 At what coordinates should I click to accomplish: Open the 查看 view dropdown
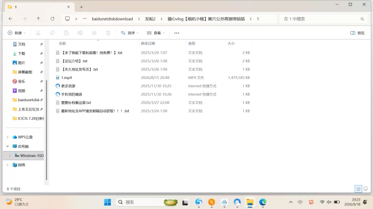tap(156, 33)
